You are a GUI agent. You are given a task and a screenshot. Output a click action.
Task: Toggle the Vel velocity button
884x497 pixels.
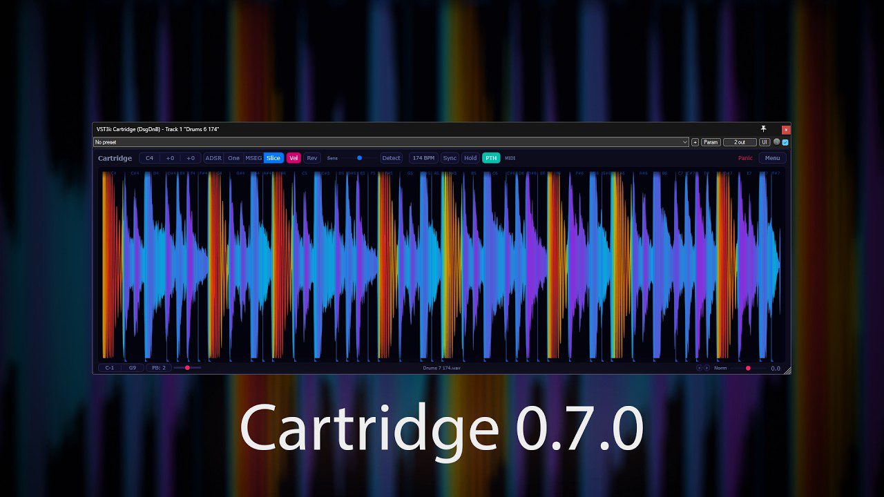[294, 158]
